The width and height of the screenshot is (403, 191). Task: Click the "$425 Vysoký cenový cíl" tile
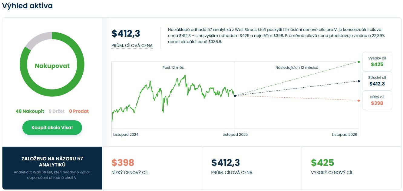[x=352, y=167]
